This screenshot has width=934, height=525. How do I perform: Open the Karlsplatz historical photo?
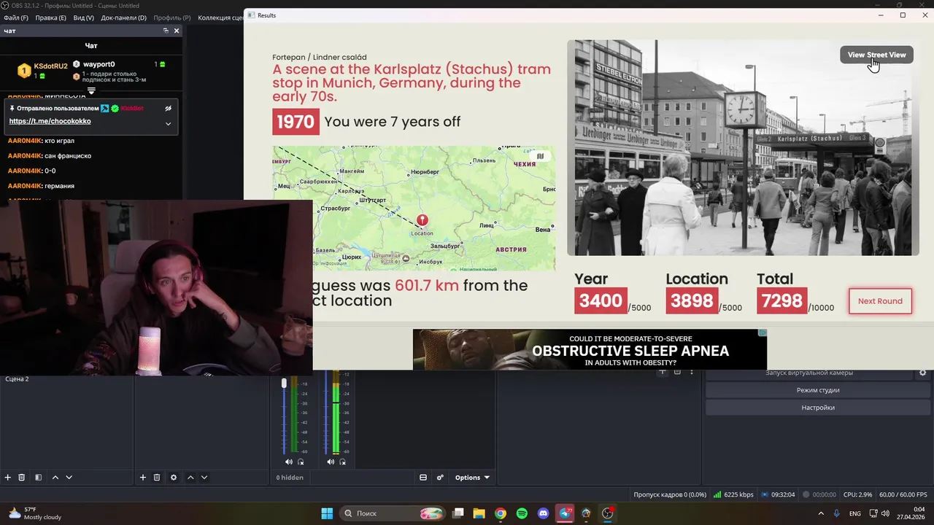(x=743, y=147)
